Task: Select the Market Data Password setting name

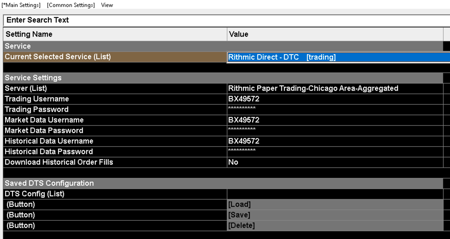Action: pos(115,131)
